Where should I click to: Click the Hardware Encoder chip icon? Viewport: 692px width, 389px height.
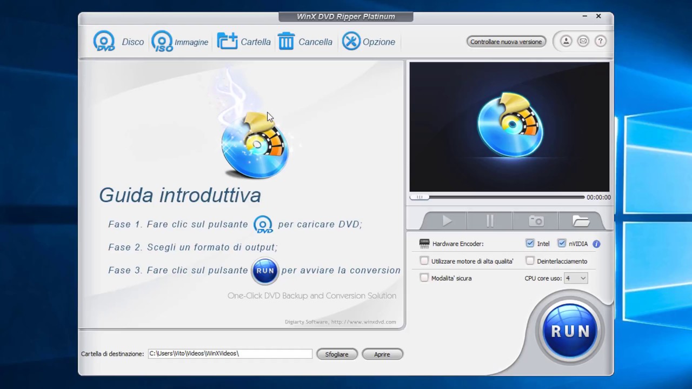coord(424,244)
